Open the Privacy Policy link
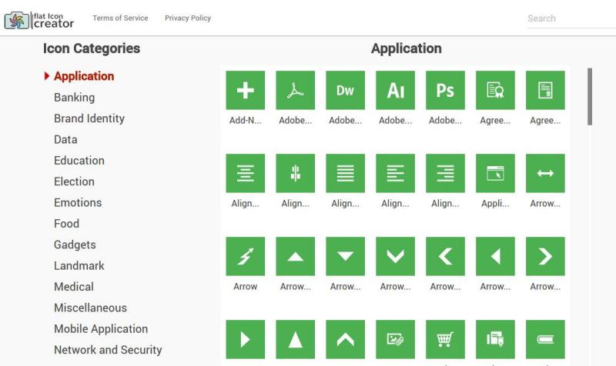This screenshot has height=366, width=616. tap(188, 18)
